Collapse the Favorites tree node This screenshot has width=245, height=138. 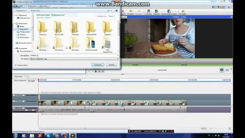[15, 15]
